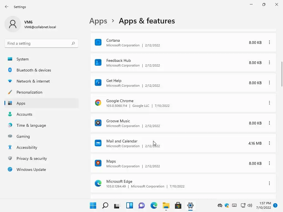The height and width of the screenshot is (212, 283).
Task: Click the Settings gear on the taskbar
Action: coord(190,205)
